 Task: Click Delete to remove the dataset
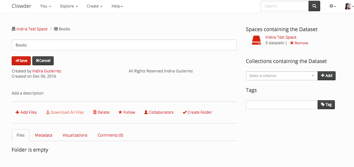[x=101, y=112]
